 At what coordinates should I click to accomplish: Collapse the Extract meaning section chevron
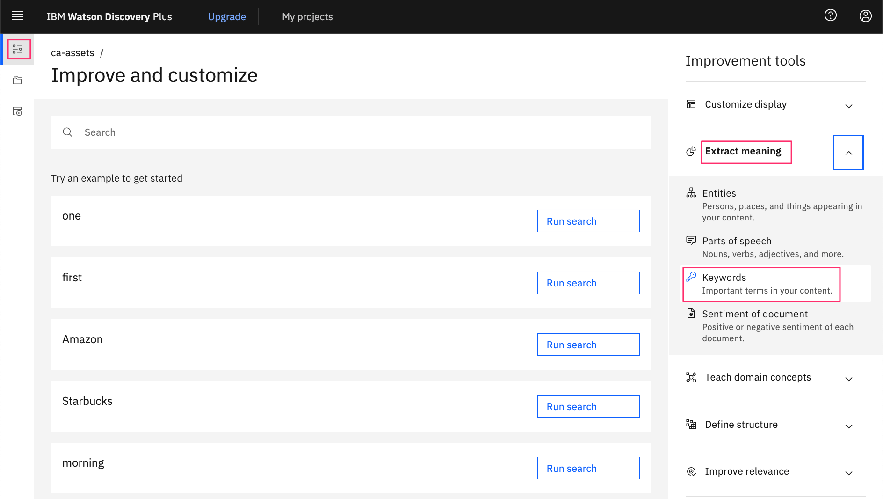click(x=848, y=153)
